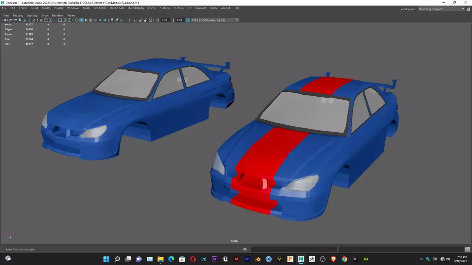Enable wireframe on shaded icon
This screenshot has height=265, width=472.
[90, 20]
